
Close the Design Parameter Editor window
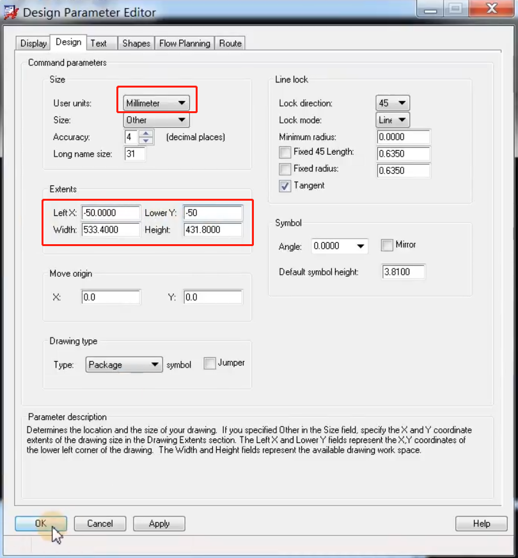[491, 9]
